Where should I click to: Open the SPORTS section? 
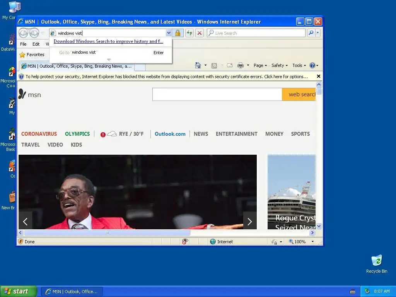(x=300, y=134)
